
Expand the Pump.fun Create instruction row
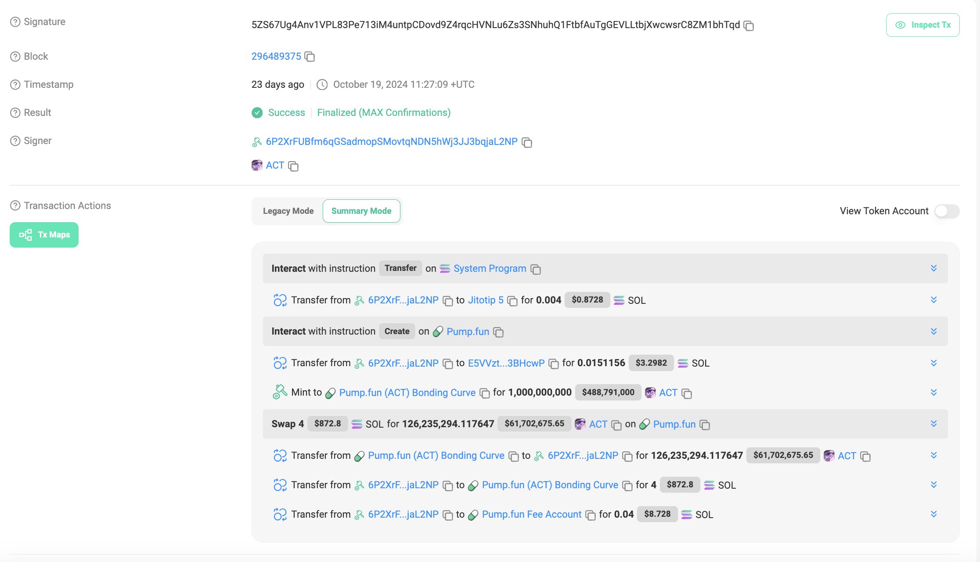(934, 331)
